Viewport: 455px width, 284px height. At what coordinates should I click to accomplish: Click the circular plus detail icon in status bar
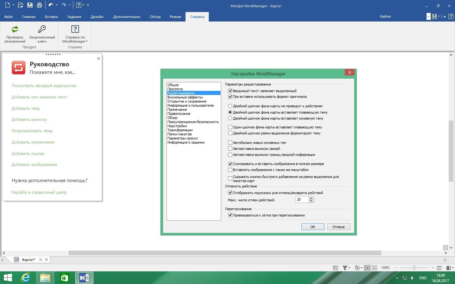(x=357, y=268)
